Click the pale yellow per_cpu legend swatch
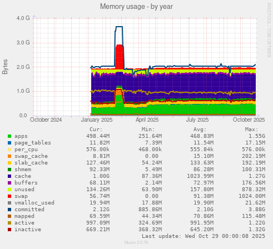The image size is (273, 249). pyautogui.click(x=9, y=150)
